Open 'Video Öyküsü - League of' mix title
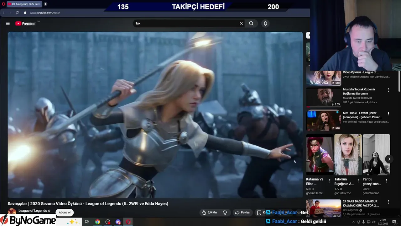 point(361,72)
